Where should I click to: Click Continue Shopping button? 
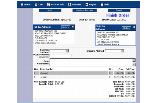pyautogui.click(x=85, y=10)
